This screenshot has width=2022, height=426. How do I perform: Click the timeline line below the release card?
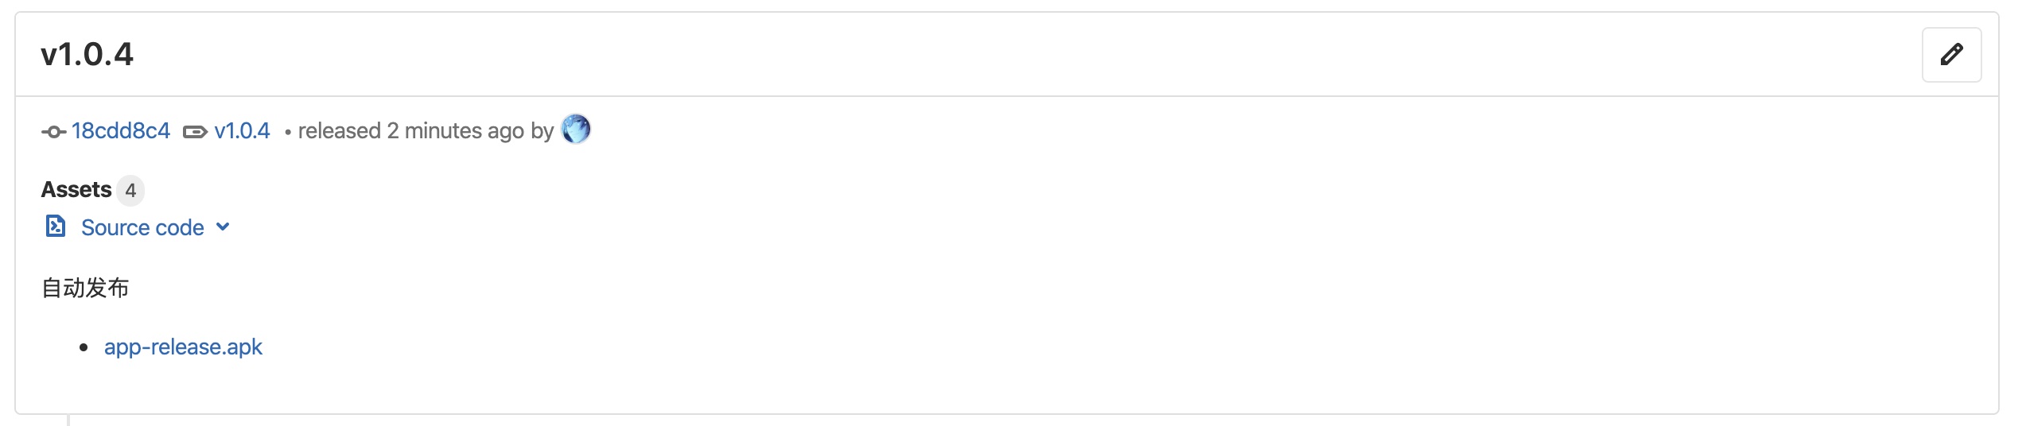(x=68, y=420)
